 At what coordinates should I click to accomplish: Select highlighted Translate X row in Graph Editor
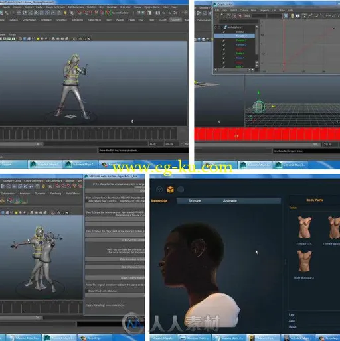click(x=234, y=36)
